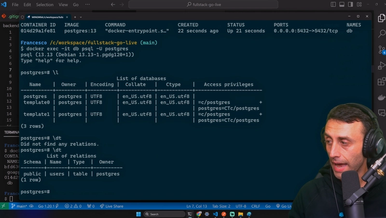The width and height of the screenshot is (386, 218).
Task: Click '0.0.0.0:5432->5432/tcp' ports value
Action: [x=306, y=31]
